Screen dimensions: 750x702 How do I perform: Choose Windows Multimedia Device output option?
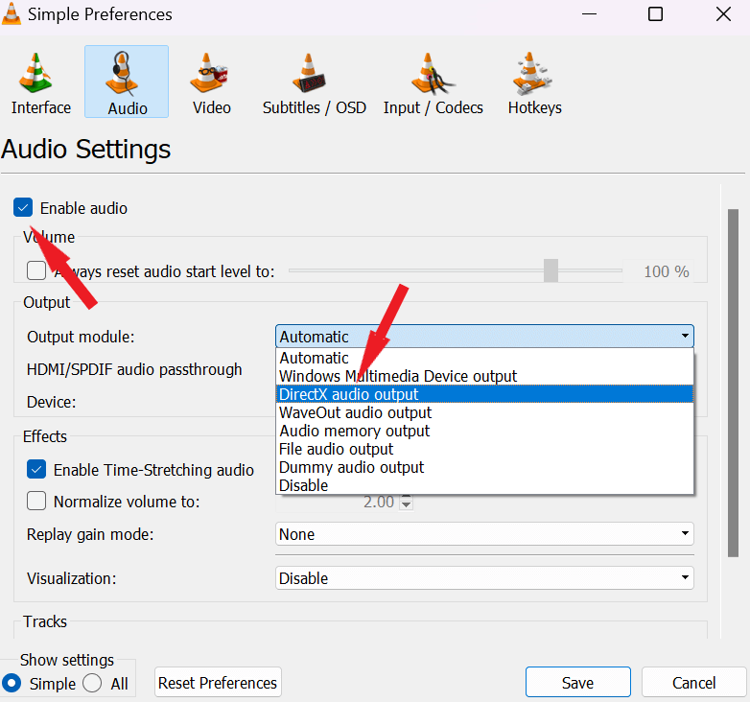[484, 376]
